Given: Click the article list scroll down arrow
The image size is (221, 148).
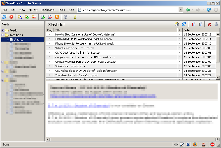Looking at the screenshot, I should [218, 77].
